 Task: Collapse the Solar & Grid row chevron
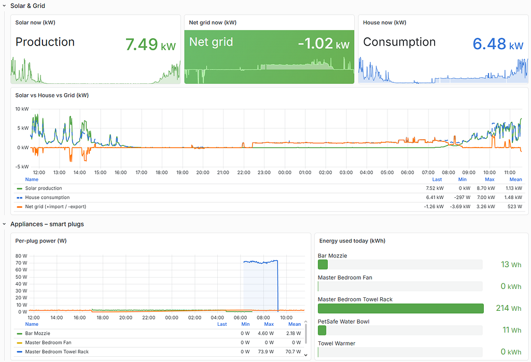(x=4, y=6)
